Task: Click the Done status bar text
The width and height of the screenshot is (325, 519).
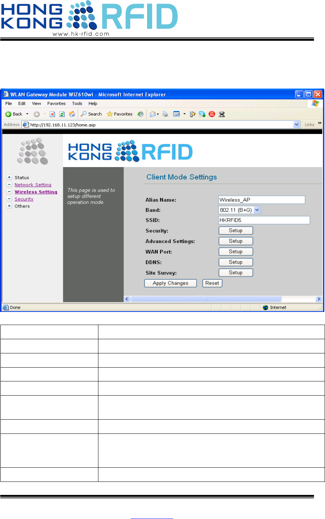Action: coord(15,308)
